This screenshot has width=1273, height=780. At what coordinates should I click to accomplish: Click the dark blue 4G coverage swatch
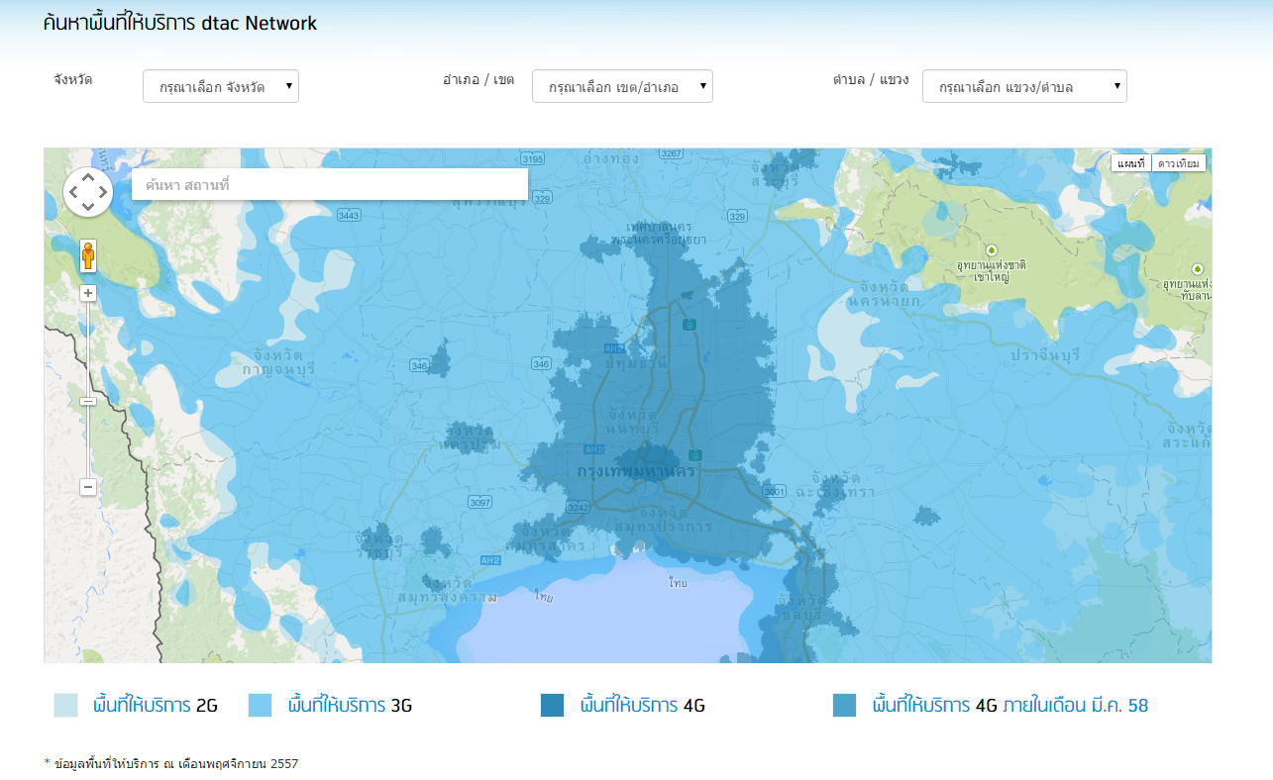pyautogui.click(x=552, y=706)
